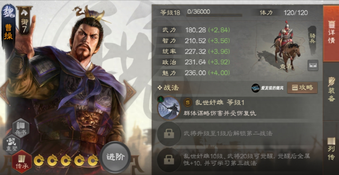This screenshot has width=339, height=175.
Task: Click the 乱世奸雄 skill portrait icon
Action: pos(169,108)
